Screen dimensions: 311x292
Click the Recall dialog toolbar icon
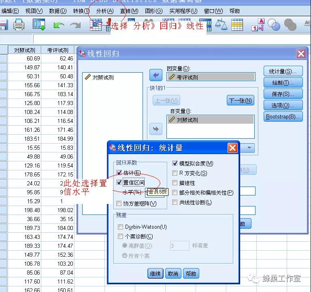click(39, 26)
